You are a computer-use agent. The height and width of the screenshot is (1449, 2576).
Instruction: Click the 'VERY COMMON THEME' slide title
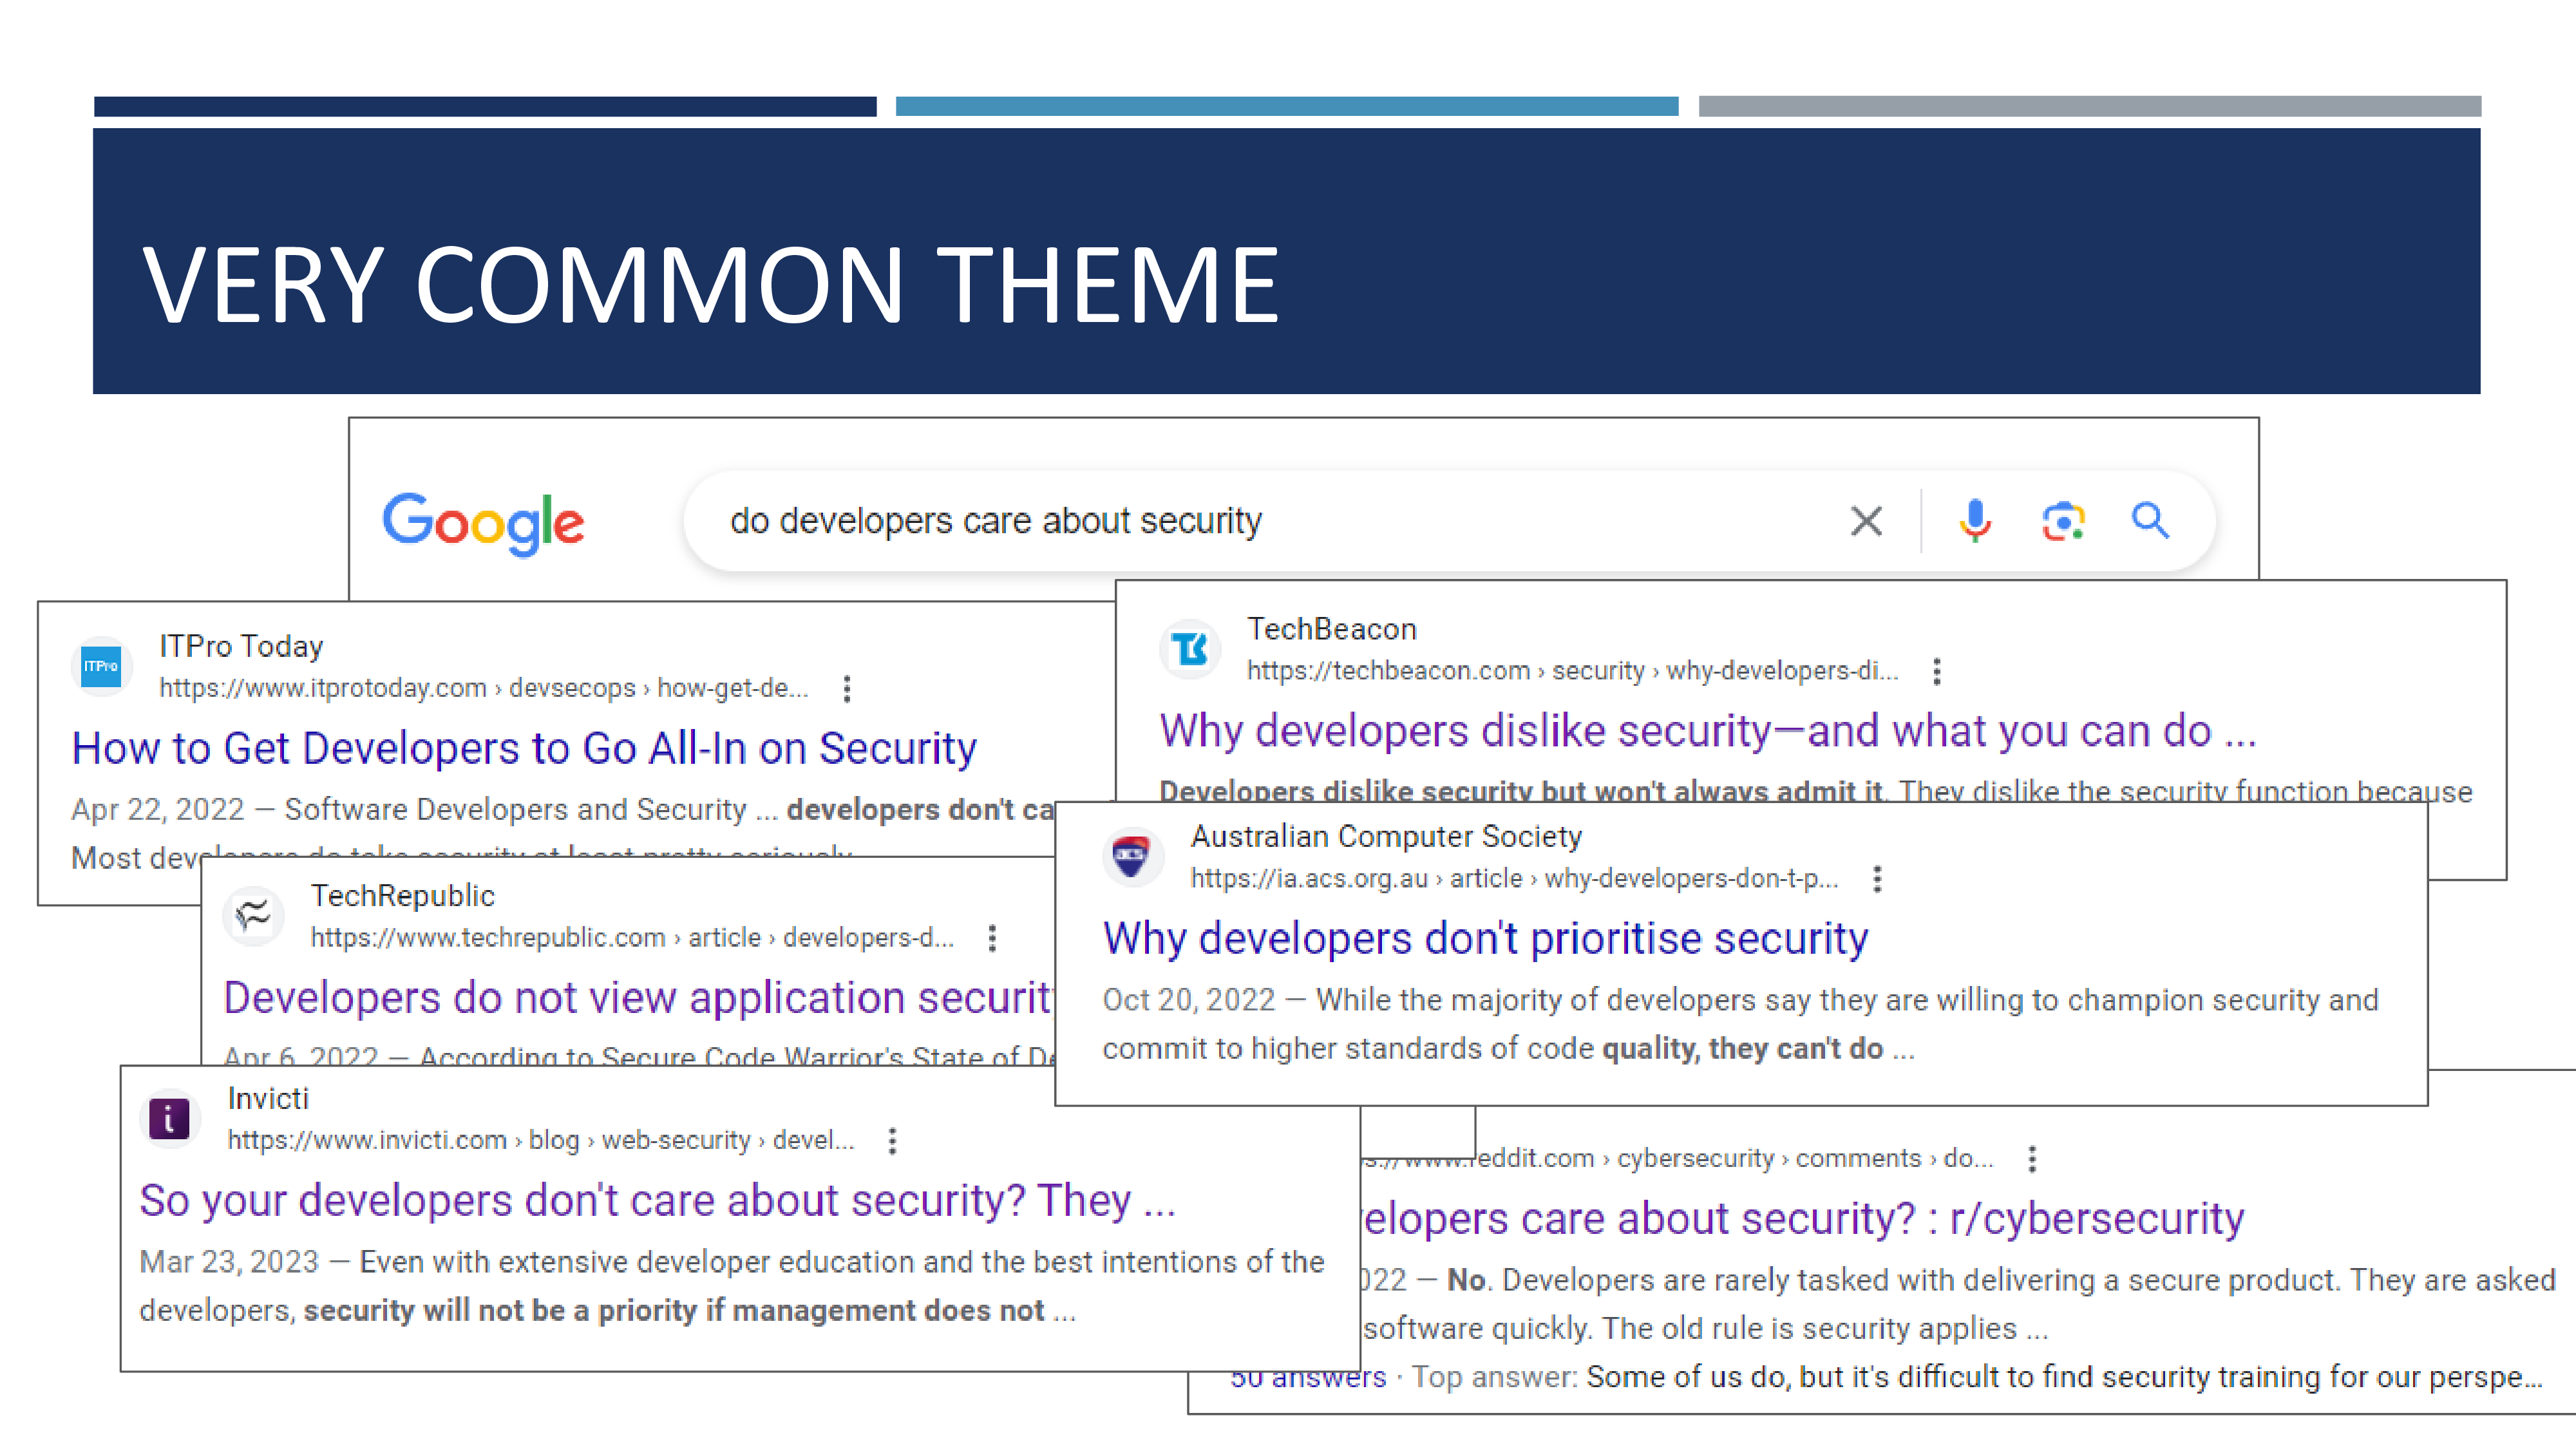[x=711, y=285]
